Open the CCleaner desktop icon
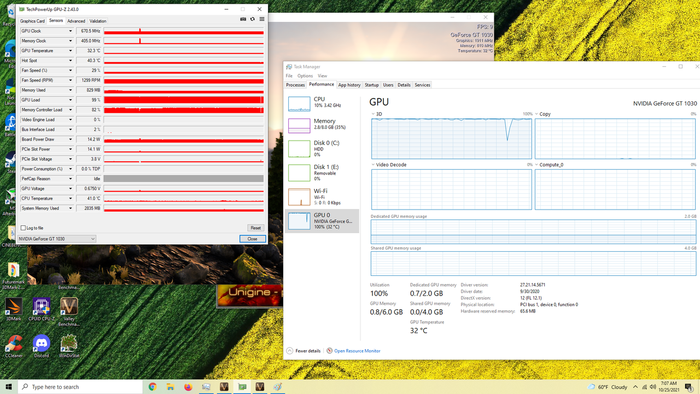 coord(14,346)
